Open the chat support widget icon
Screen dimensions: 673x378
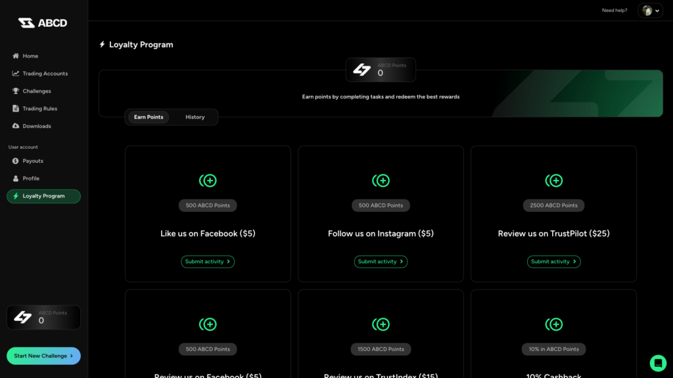[658, 363]
